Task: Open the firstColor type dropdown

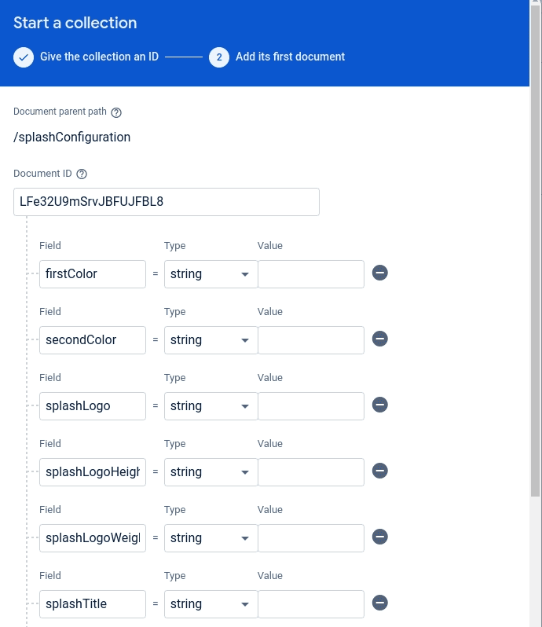Action: [x=211, y=274]
